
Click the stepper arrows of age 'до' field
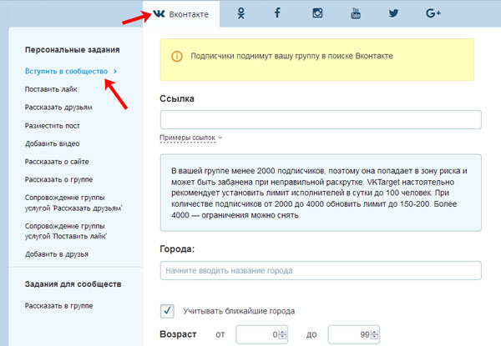tap(375, 334)
